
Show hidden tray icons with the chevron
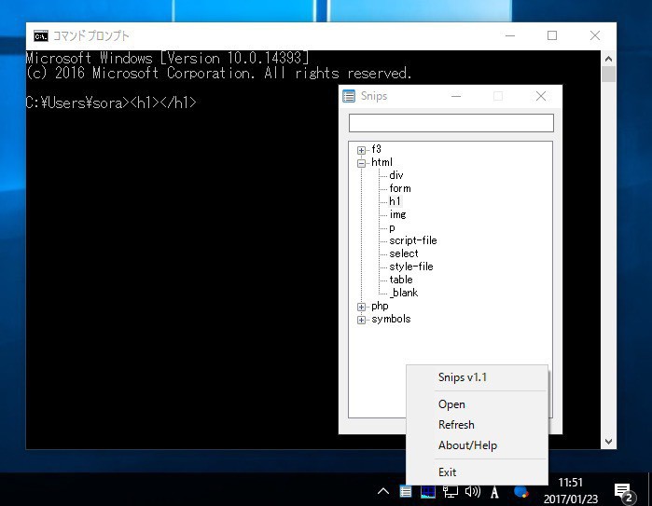[x=383, y=492]
